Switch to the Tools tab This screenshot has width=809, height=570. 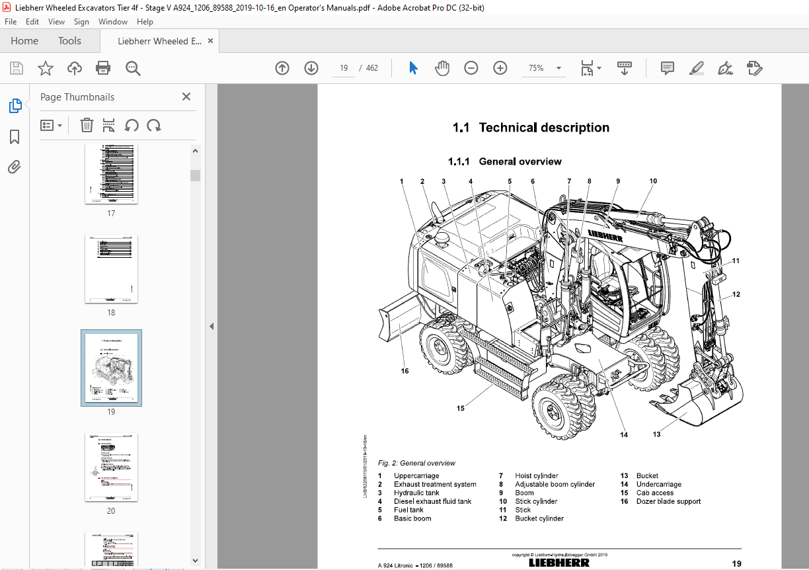click(x=69, y=41)
